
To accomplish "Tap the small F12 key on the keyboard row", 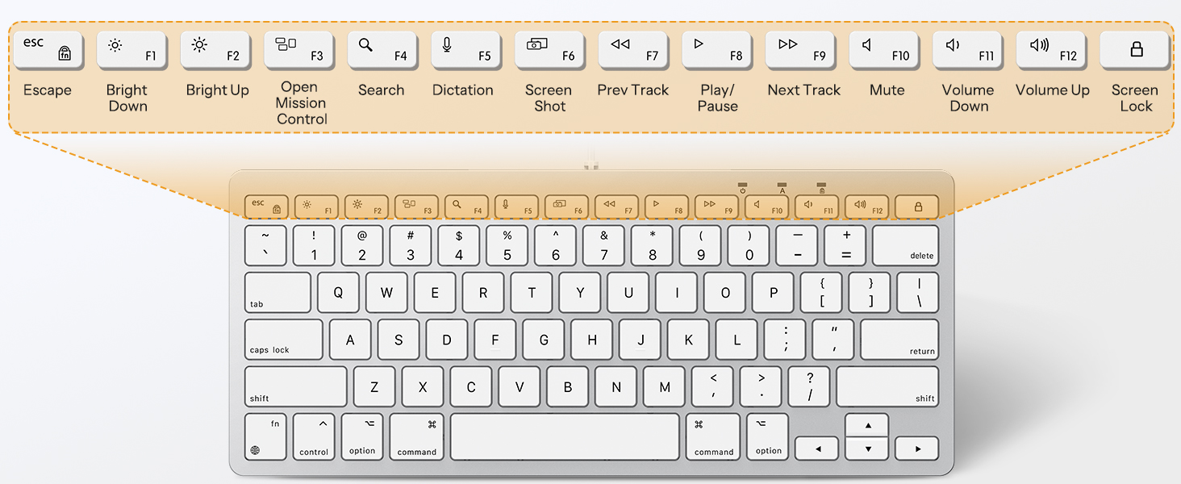I will [x=867, y=207].
